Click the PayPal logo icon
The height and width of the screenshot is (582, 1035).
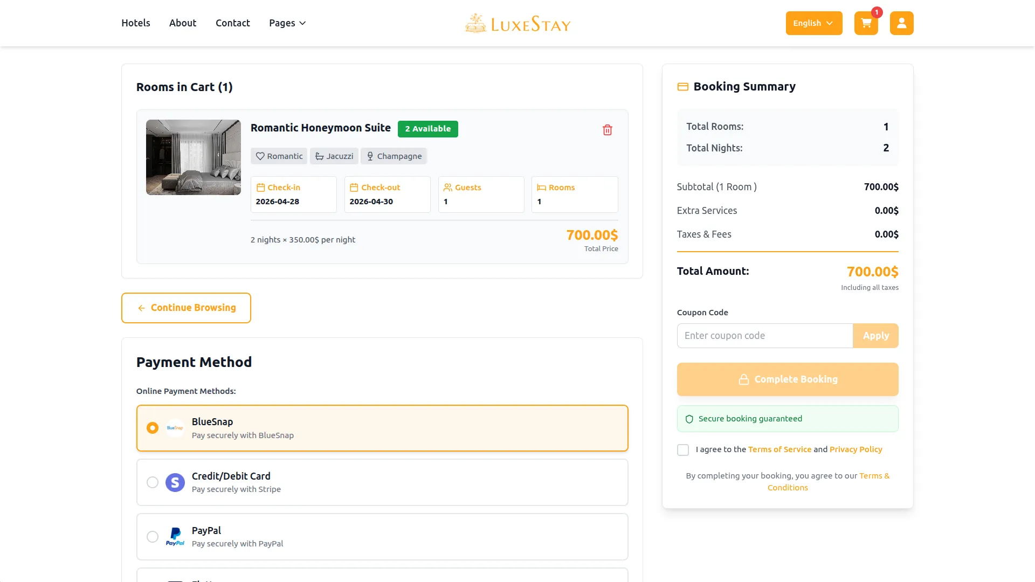click(175, 537)
